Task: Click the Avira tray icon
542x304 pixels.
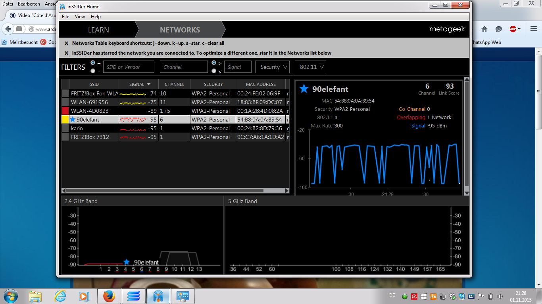Action: 414,296
